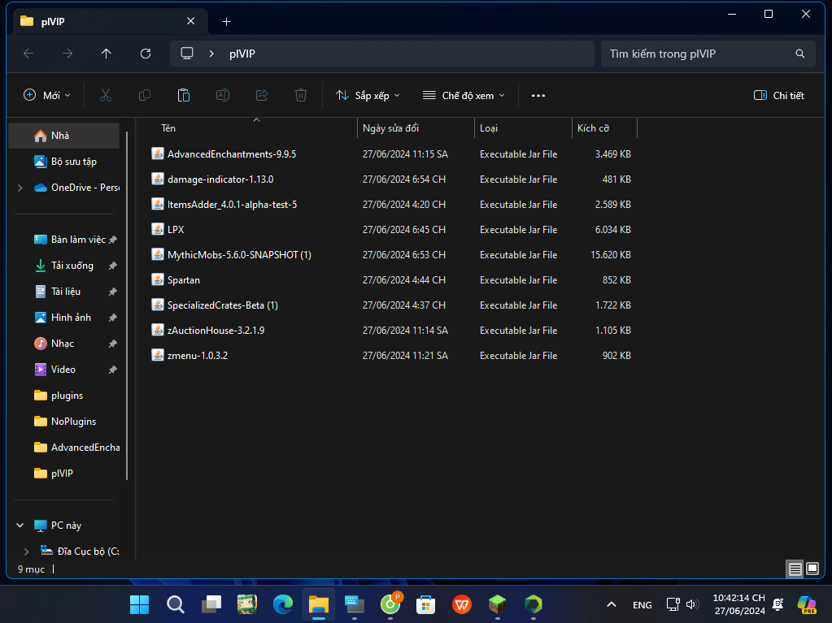The image size is (832, 623).
Task: Click the Cut scissors icon in toolbar
Action: tap(105, 95)
